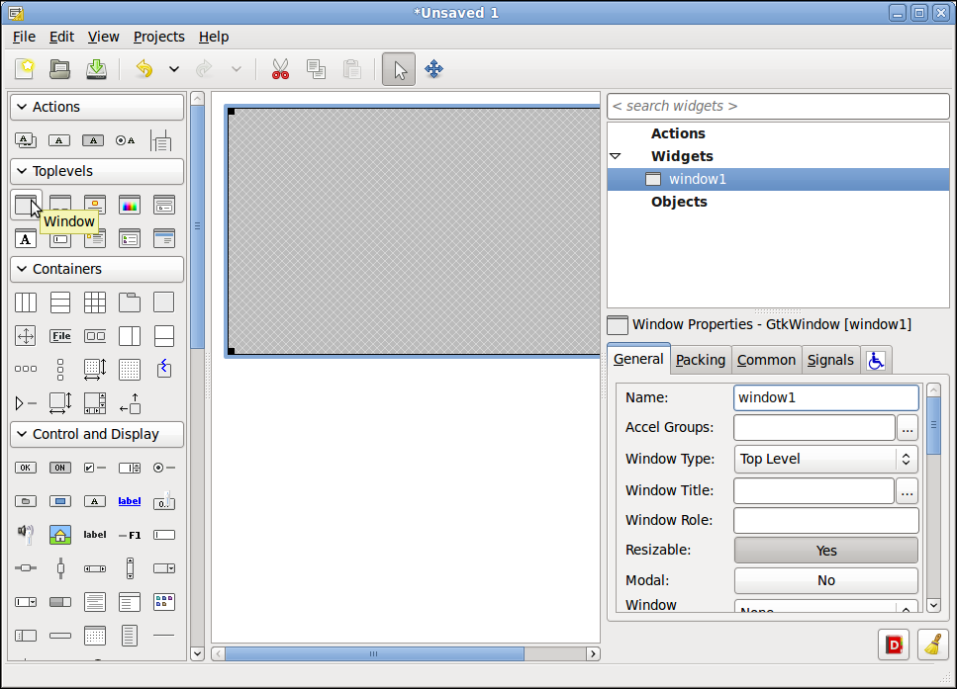Select the Link Button widget with blue label
This screenshot has width=957, height=689.
click(x=130, y=501)
